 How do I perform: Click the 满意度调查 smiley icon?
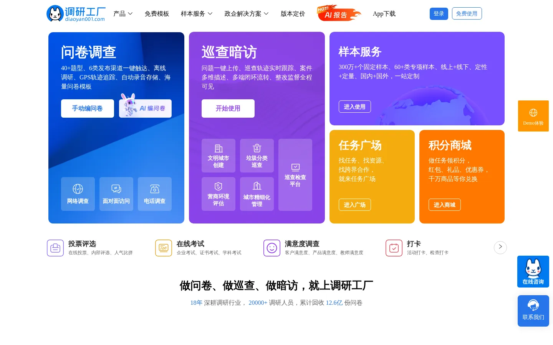[272, 248]
